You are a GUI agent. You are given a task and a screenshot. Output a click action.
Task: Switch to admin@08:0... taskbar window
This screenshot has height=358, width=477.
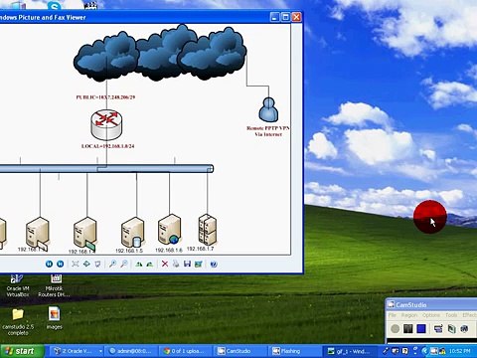pos(131,351)
